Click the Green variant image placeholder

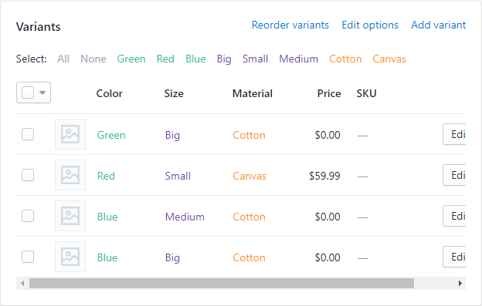70,134
